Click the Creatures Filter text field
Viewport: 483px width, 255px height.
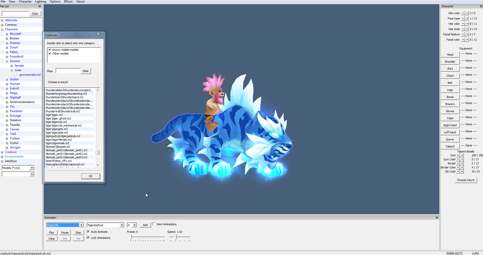coord(68,71)
